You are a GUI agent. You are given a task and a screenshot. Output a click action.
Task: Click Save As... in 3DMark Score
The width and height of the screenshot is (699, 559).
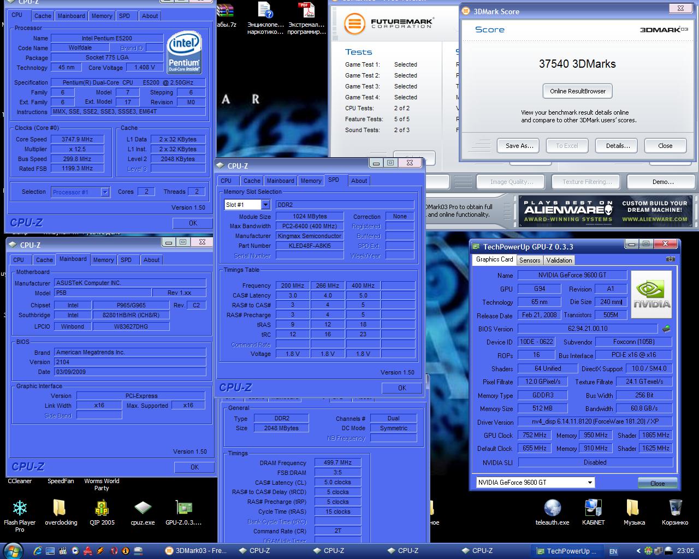tap(519, 146)
